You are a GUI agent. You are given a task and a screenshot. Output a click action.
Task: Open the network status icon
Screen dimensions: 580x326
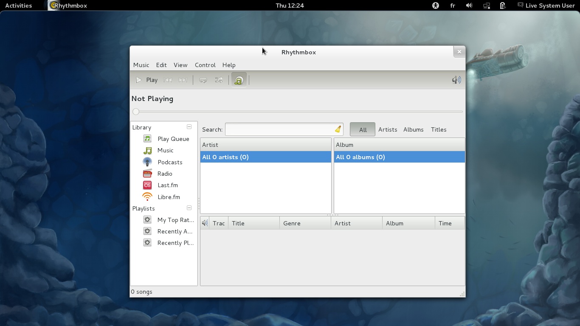coord(487,6)
